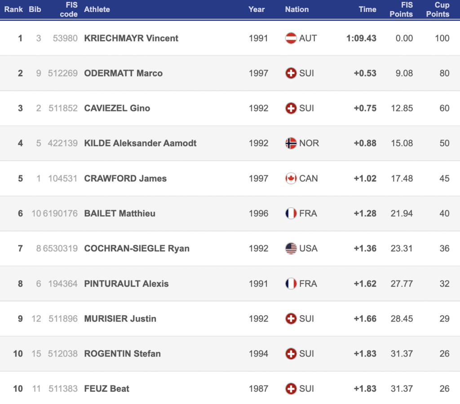
Task: Click Swiss flag in Feuz's row
Action: 291,389
